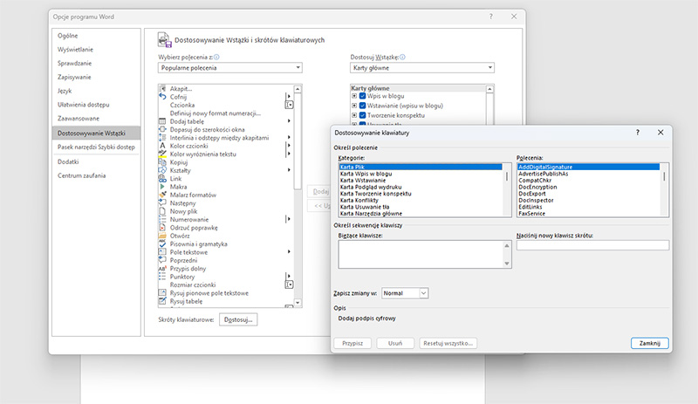Expand the Wpis w blogu tree node
Viewport: 698px width, 404px height.
point(354,96)
